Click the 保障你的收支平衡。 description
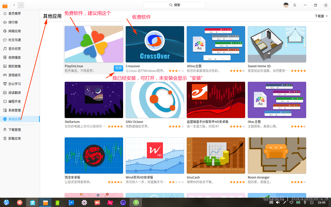 coord(200,182)
